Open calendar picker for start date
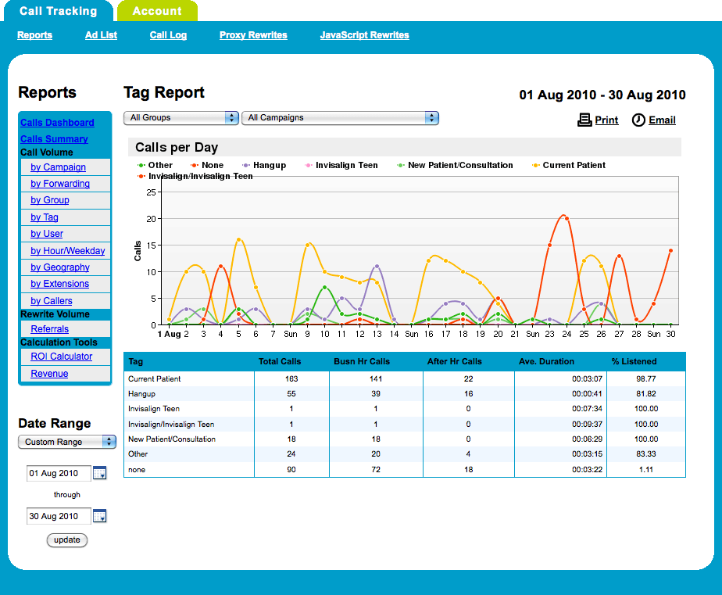This screenshot has width=722, height=595. click(x=99, y=473)
